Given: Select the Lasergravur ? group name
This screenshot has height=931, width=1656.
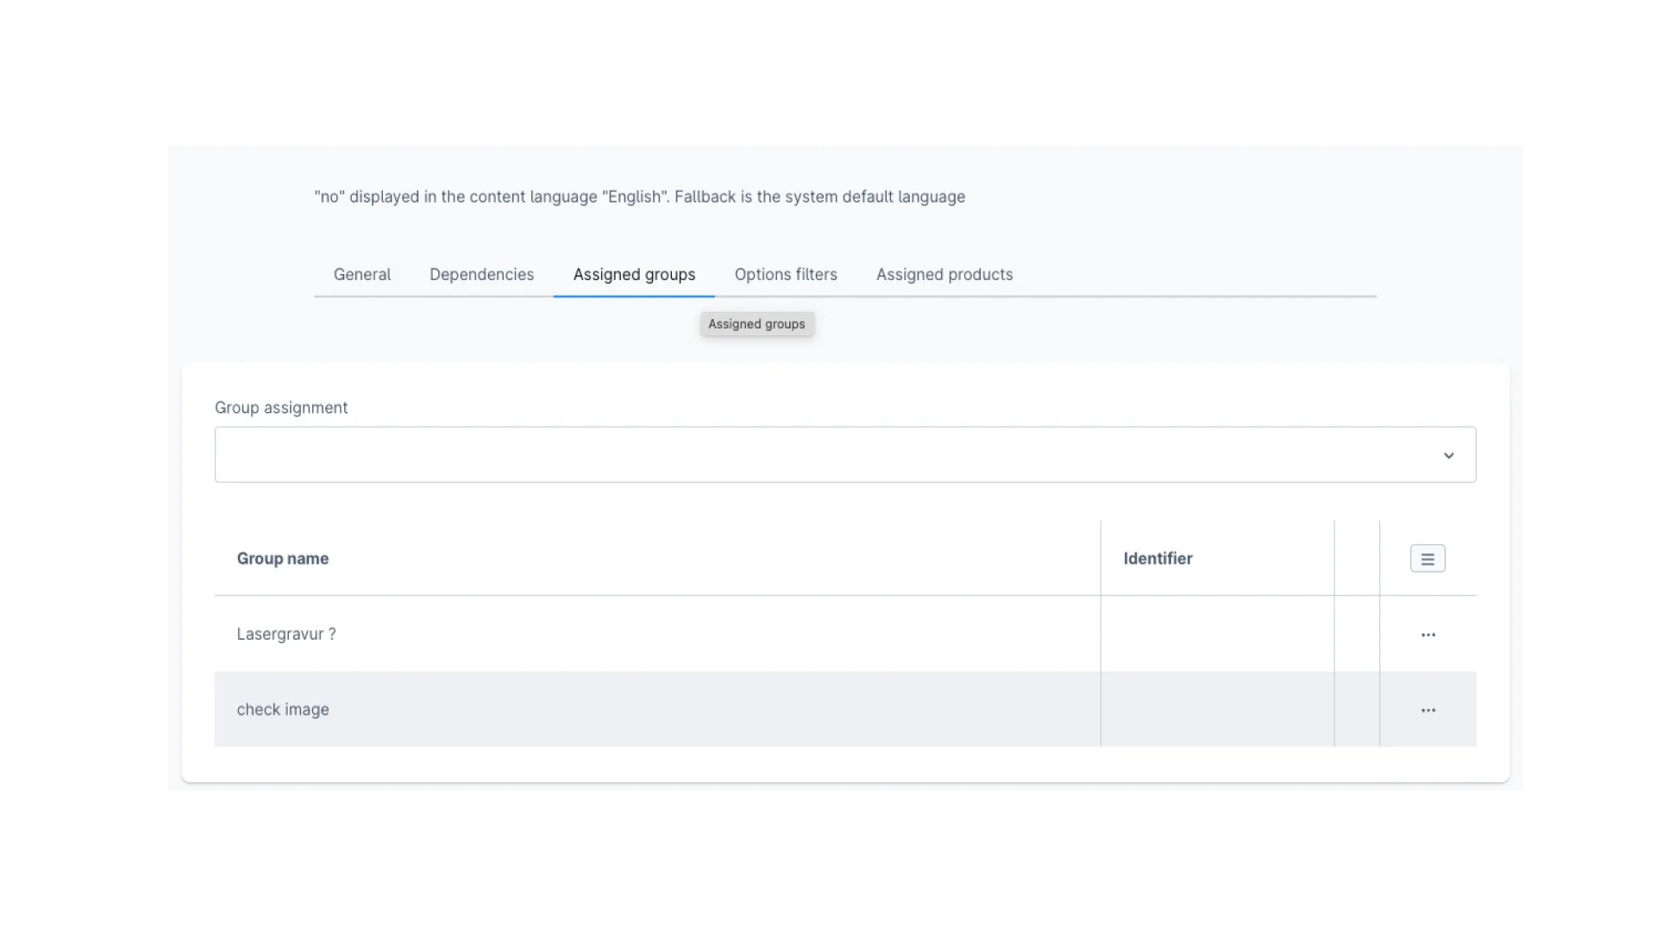Looking at the screenshot, I should tap(286, 634).
